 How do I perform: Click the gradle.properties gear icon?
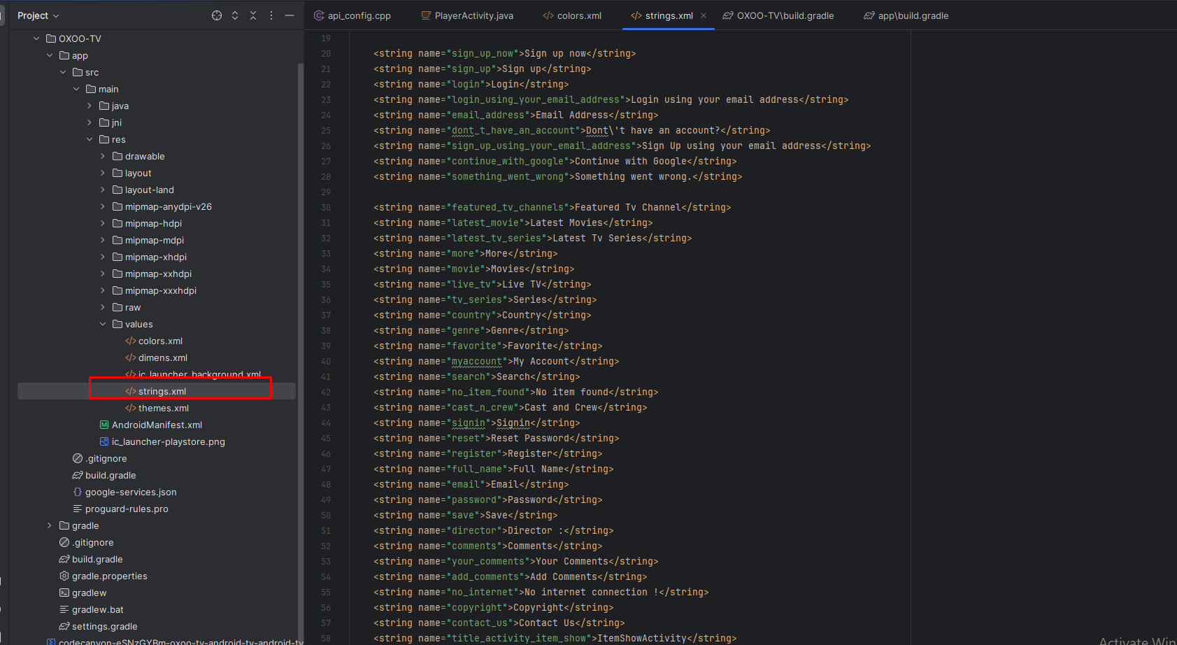point(64,576)
